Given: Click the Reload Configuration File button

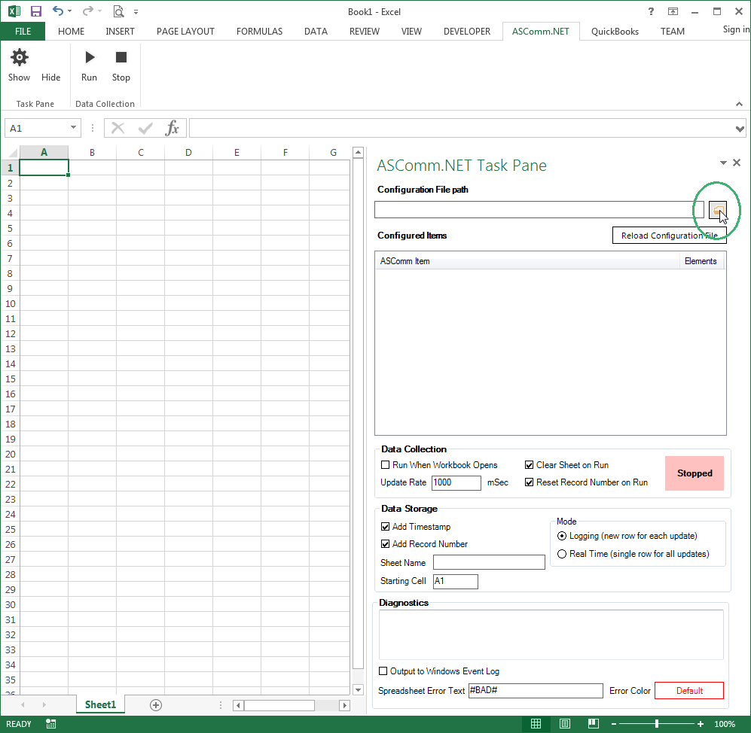Looking at the screenshot, I should 669,236.
